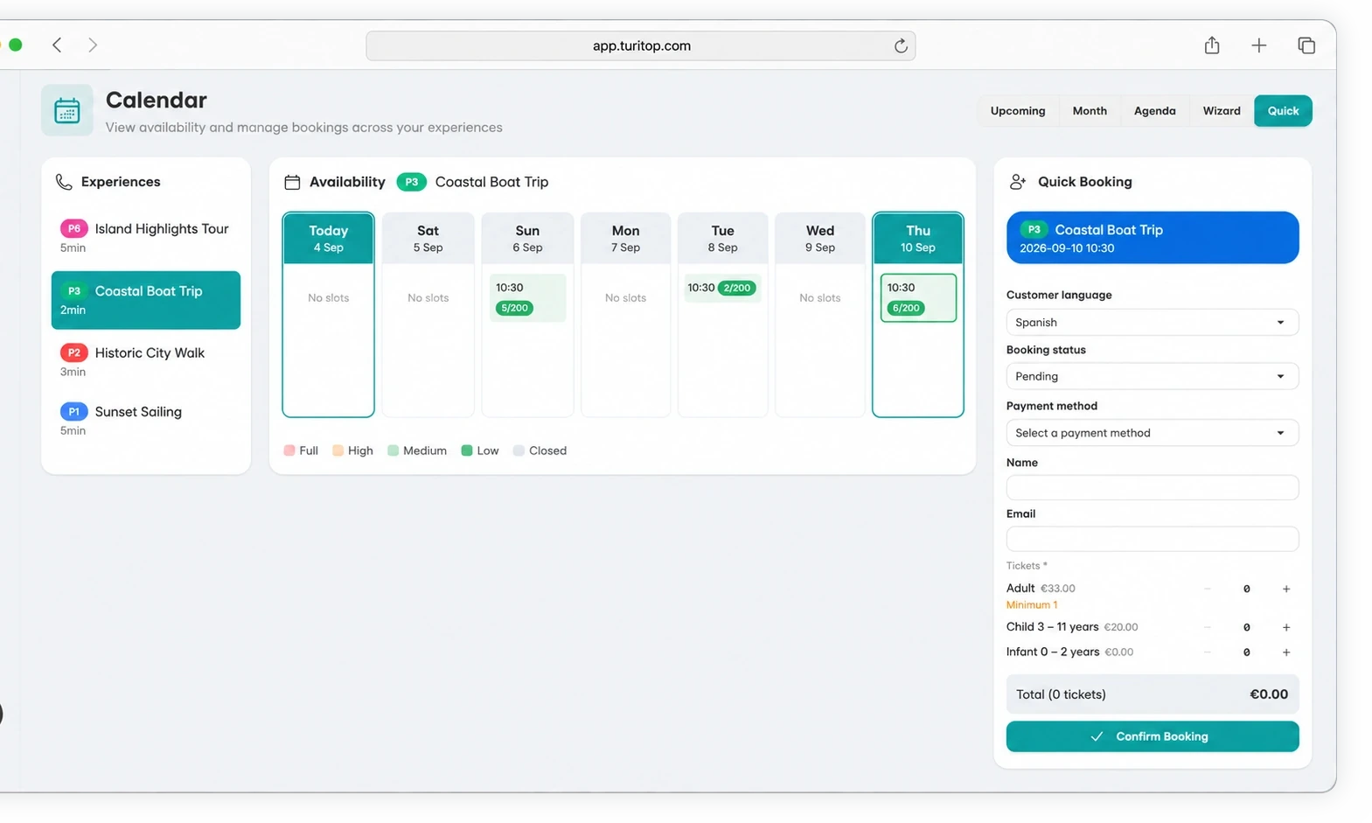Click the Name input field
Viewport: 1372px width, 823px height.
(1152, 487)
